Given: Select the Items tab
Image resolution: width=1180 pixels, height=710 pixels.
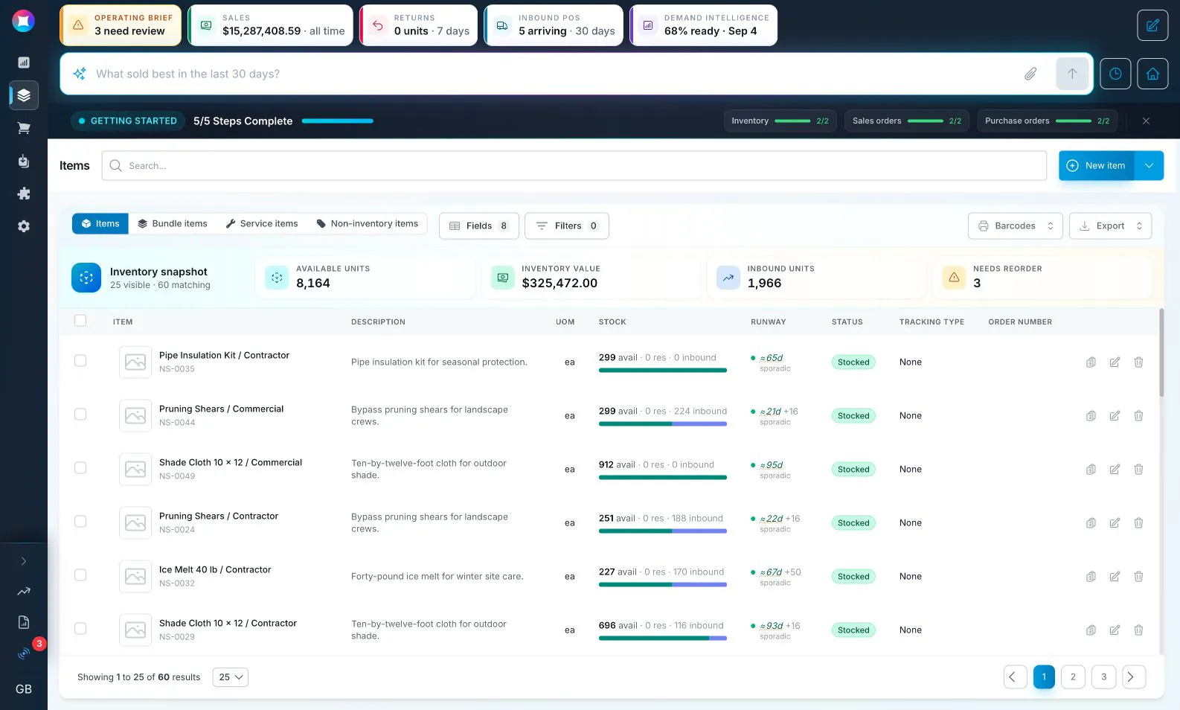Looking at the screenshot, I should (100, 224).
